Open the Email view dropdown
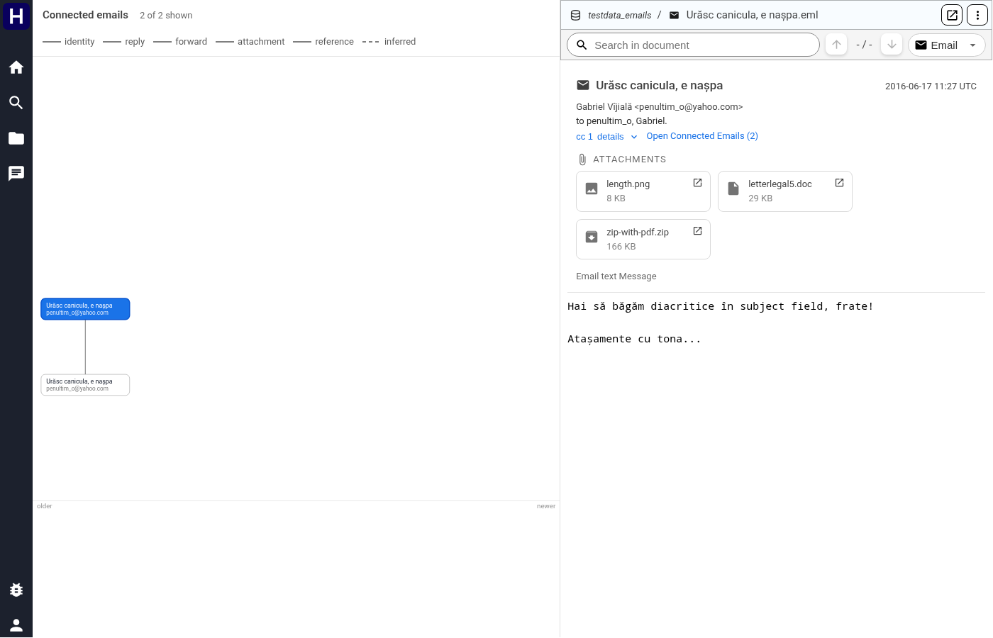 pyautogui.click(x=947, y=45)
